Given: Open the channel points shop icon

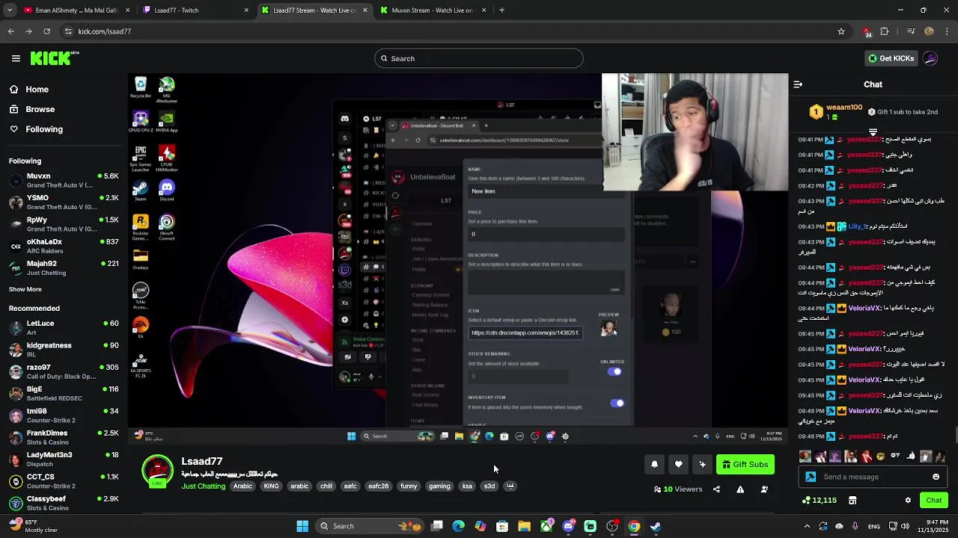Looking at the screenshot, I should click(x=851, y=500).
